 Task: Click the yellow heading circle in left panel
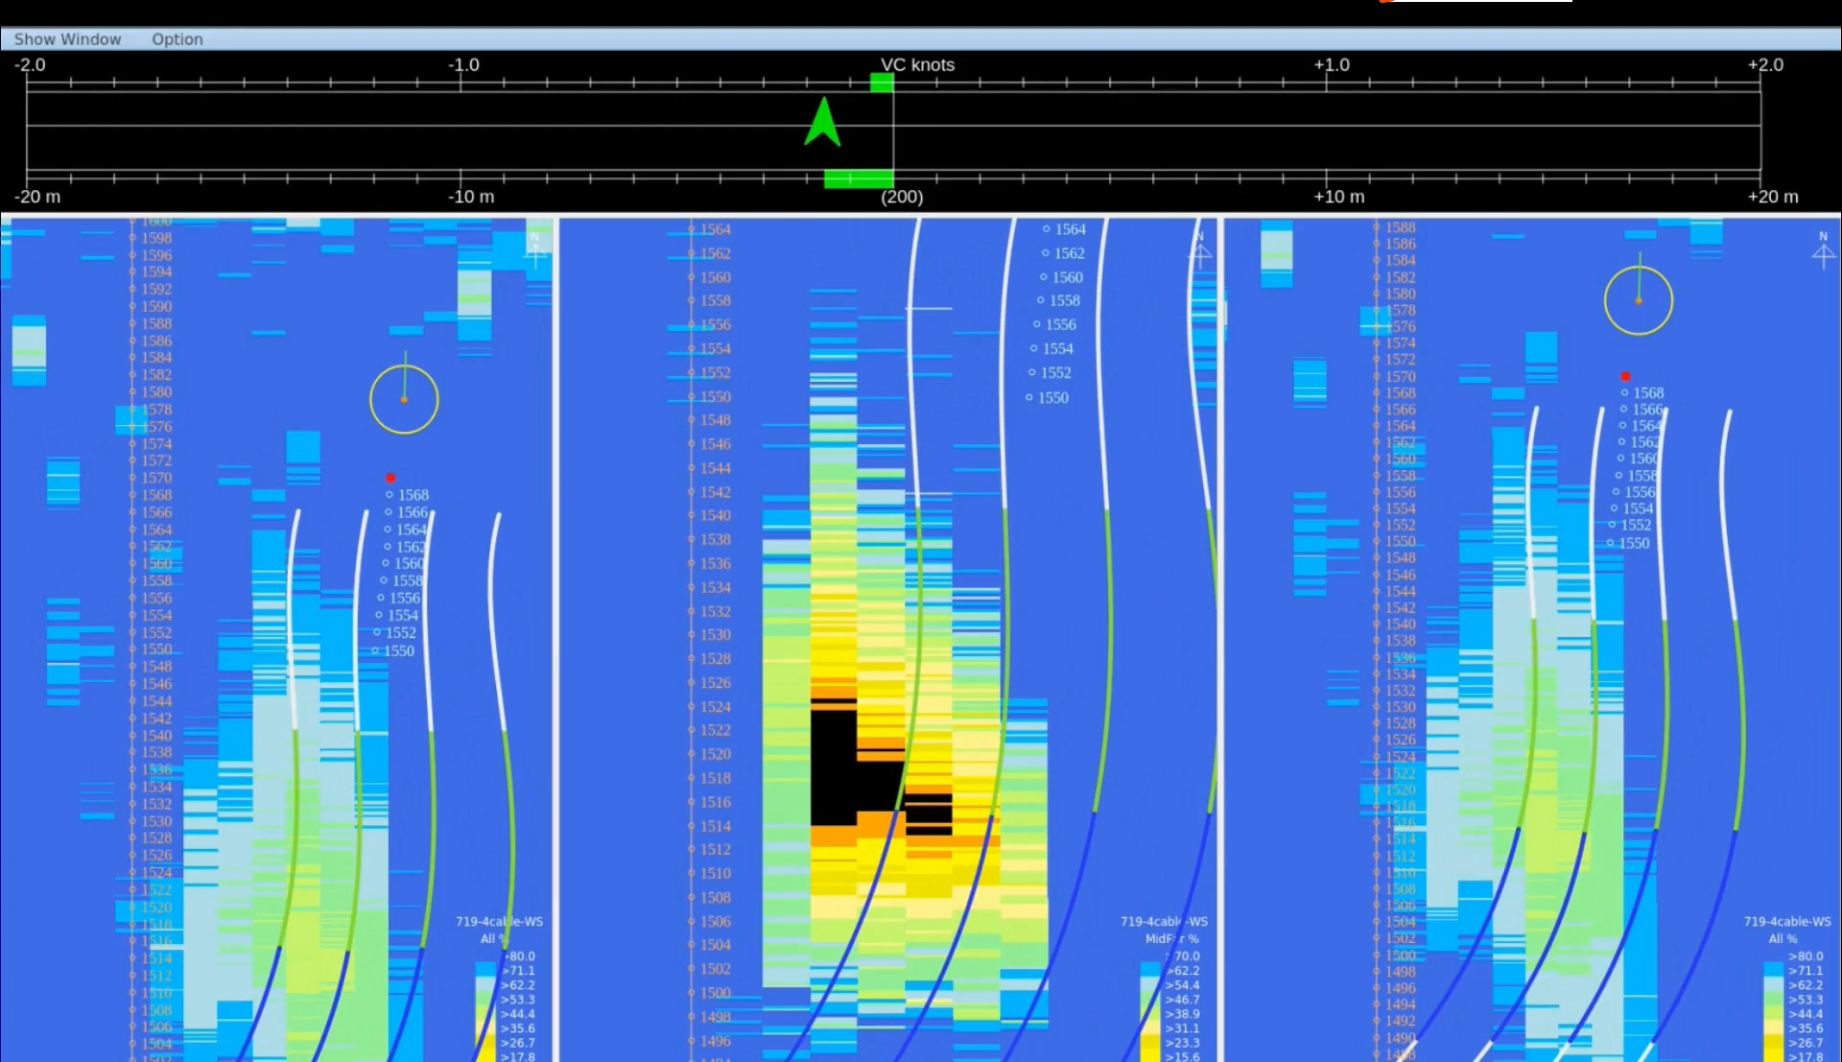click(404, 399)
